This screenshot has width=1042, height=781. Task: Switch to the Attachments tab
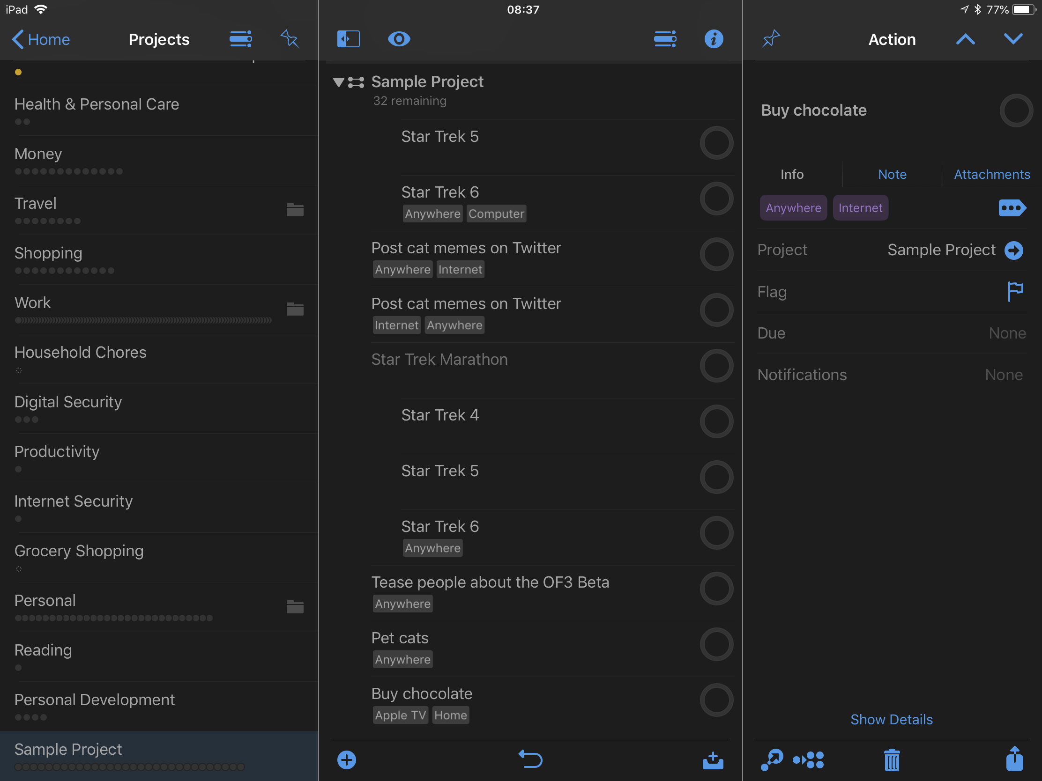(991, 175)
